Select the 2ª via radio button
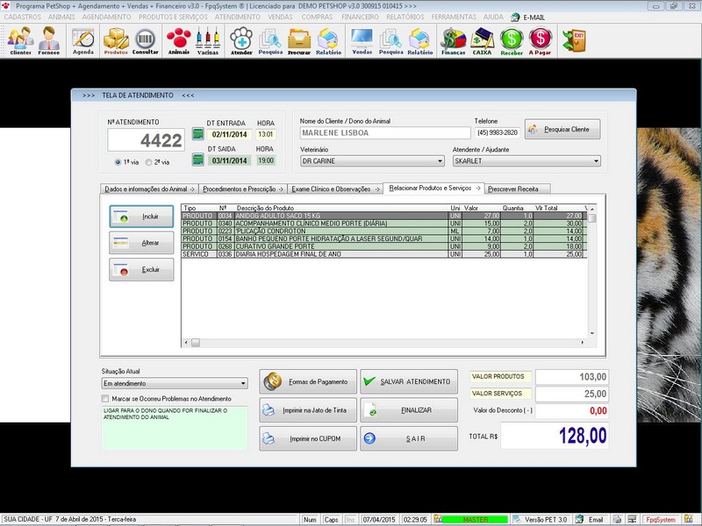 [x=149, y=162]
